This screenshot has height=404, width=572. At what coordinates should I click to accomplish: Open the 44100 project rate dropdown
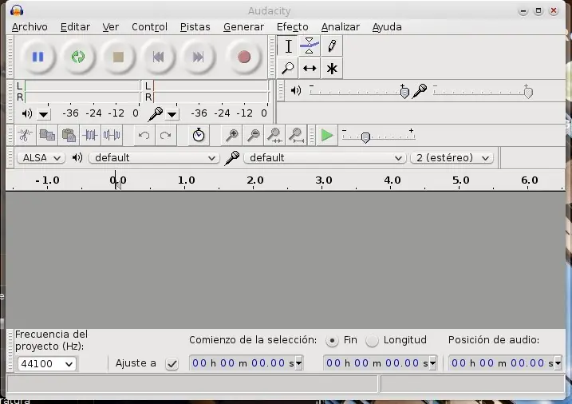46,364
